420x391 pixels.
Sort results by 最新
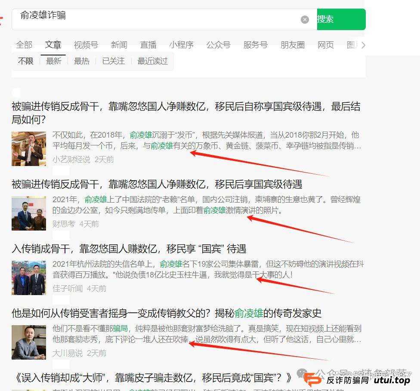(x=53, y=61)
